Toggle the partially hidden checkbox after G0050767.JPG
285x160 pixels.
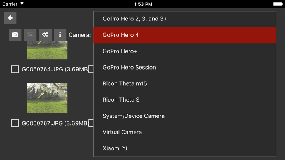[x=91, y=123]
